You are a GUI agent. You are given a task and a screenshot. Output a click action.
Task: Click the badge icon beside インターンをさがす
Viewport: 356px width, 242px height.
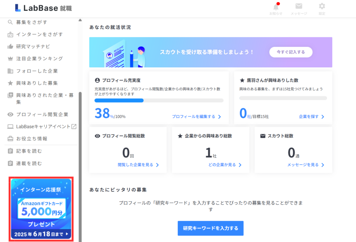10,34
